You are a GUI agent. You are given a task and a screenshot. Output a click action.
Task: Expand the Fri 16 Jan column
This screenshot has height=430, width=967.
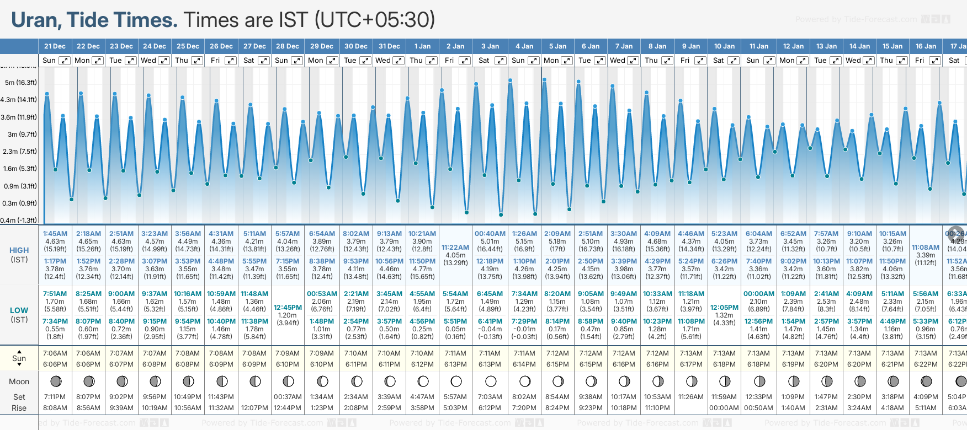tap(935, 61)
